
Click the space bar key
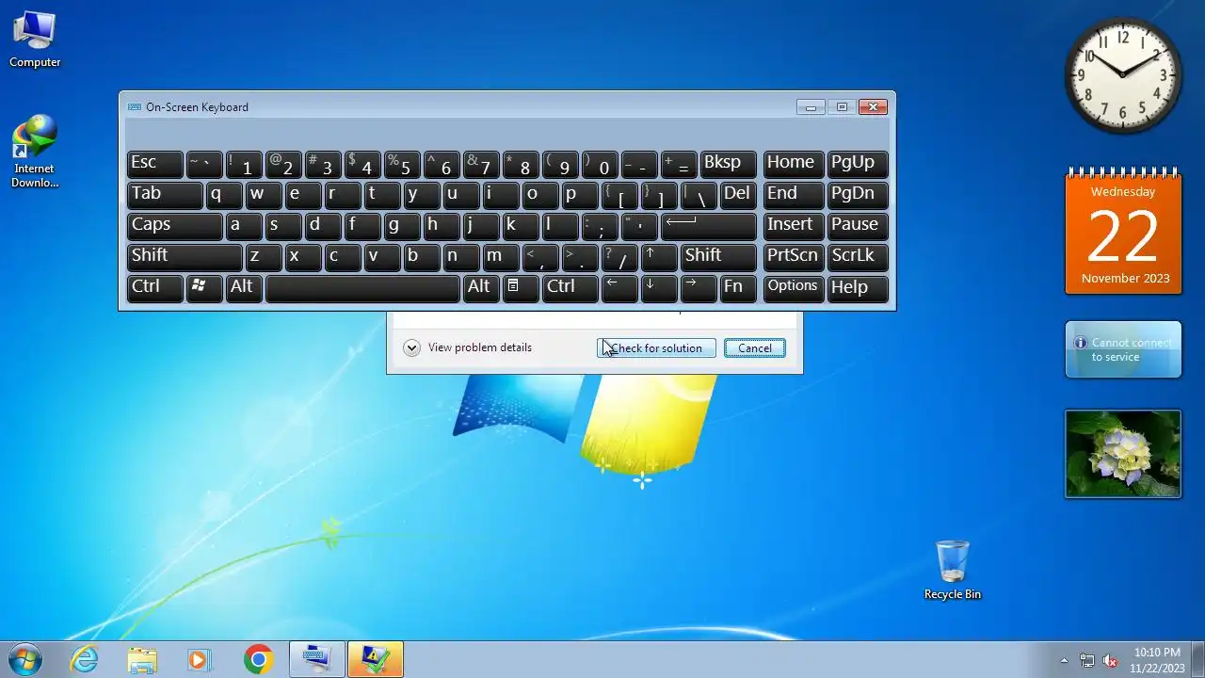coord(362,287)
